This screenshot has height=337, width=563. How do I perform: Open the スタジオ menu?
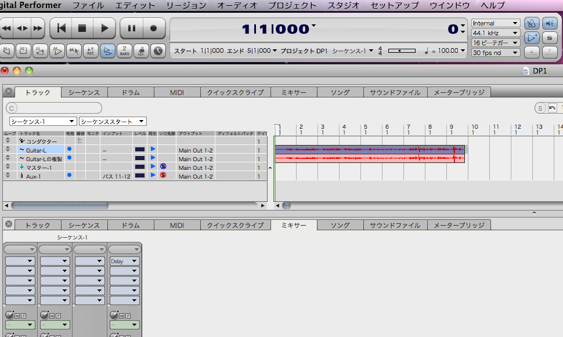pos(343,5)
